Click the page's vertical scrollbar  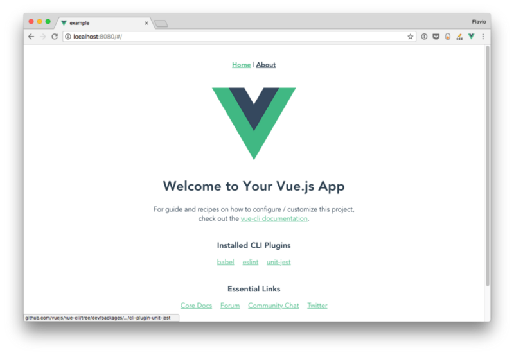pos(488,166)
